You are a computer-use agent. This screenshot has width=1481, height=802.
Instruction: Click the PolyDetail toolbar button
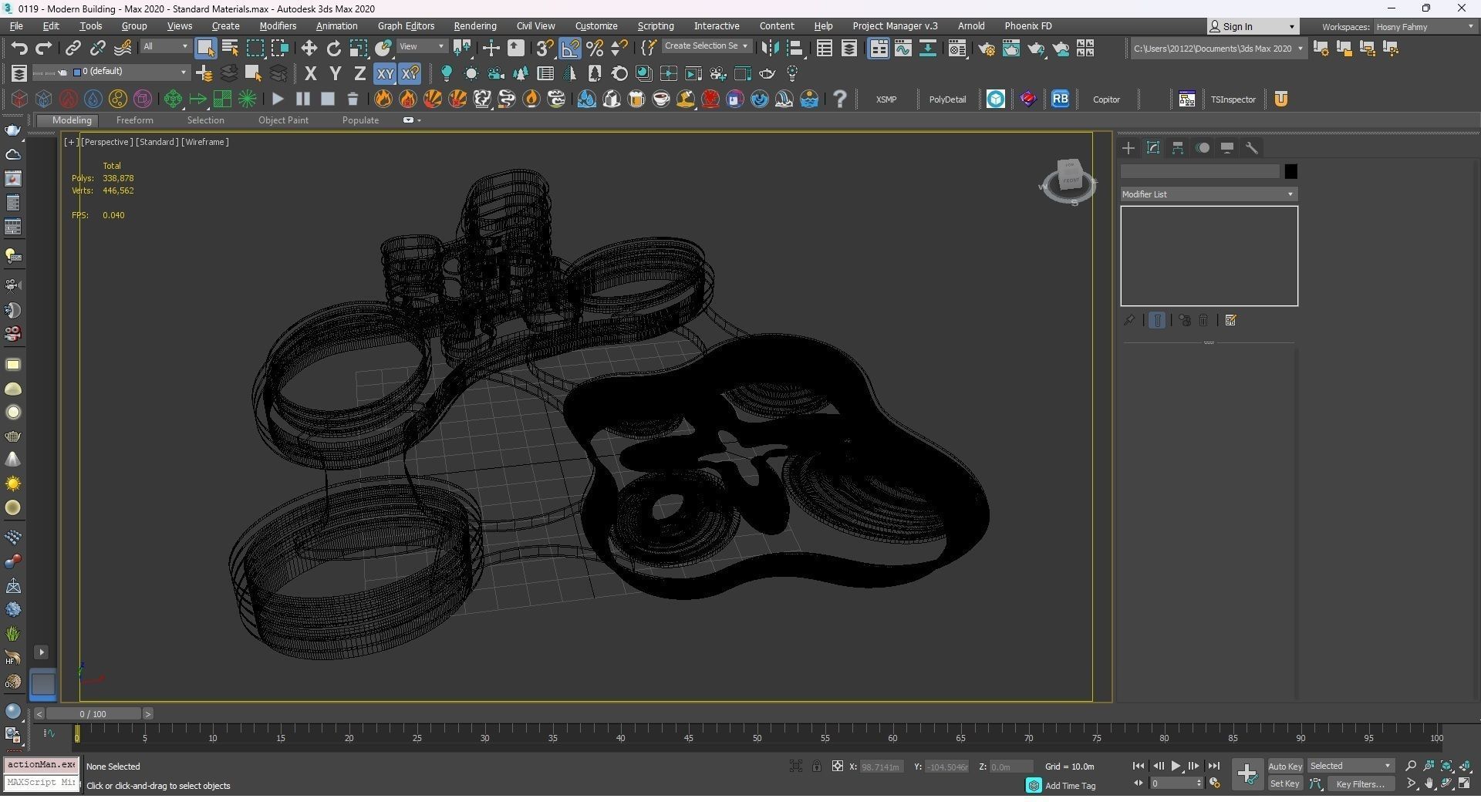[947, 99]
